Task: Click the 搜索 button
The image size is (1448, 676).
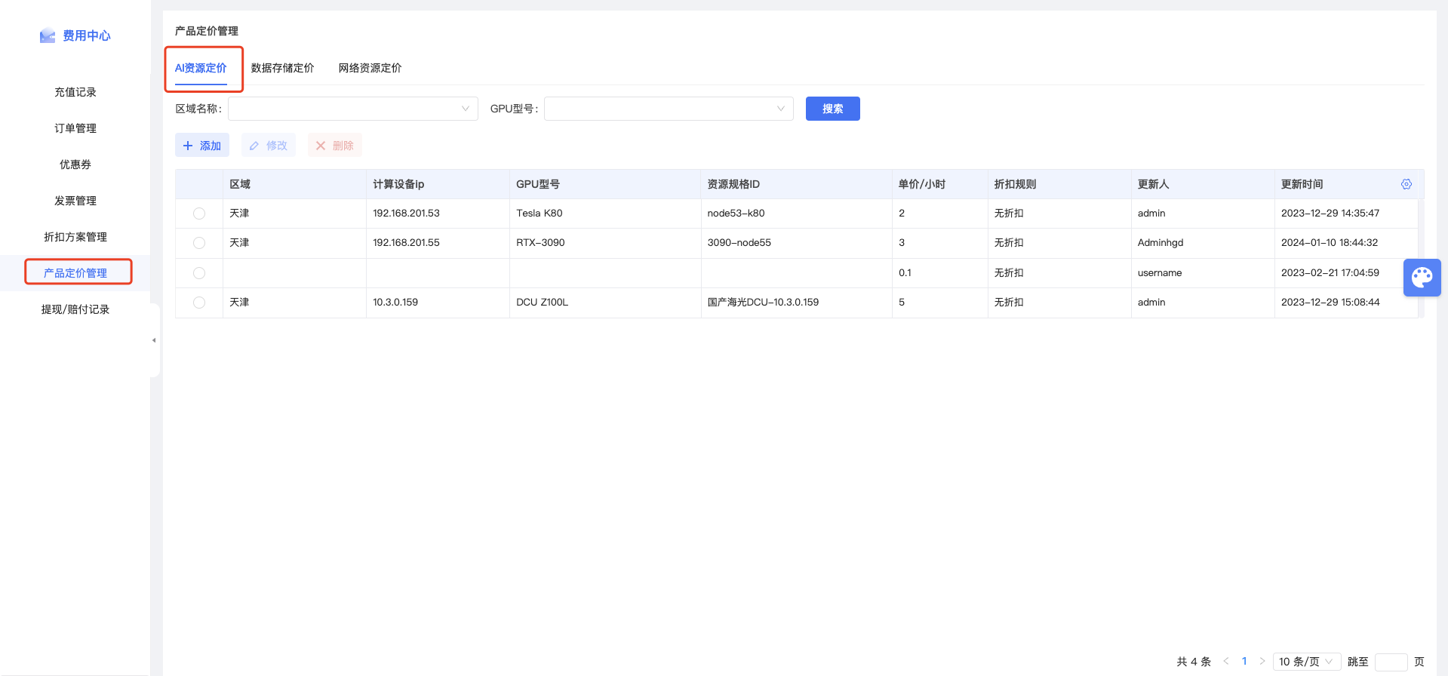Action: pyautogui.click(x=833, y=109)
